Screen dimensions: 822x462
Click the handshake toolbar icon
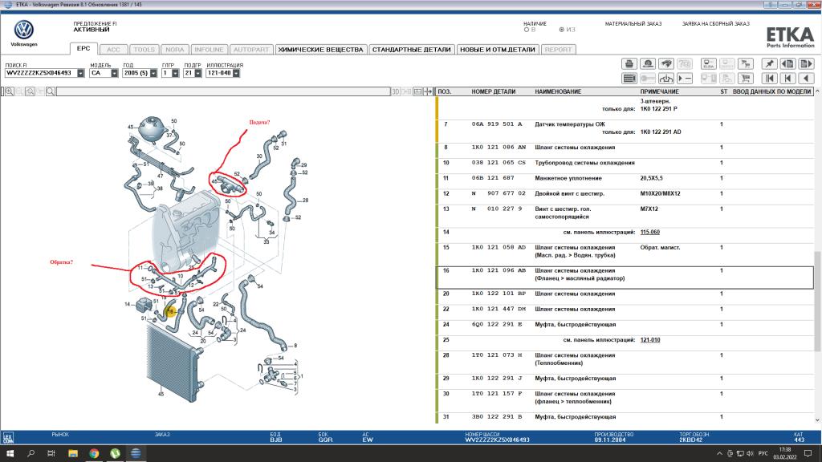point(665,64)
